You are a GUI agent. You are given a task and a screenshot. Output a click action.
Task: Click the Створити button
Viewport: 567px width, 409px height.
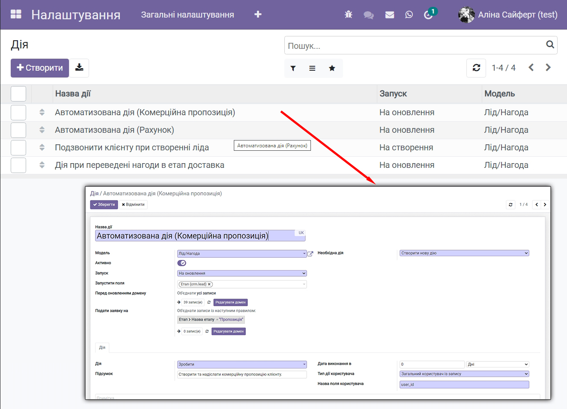40,68
